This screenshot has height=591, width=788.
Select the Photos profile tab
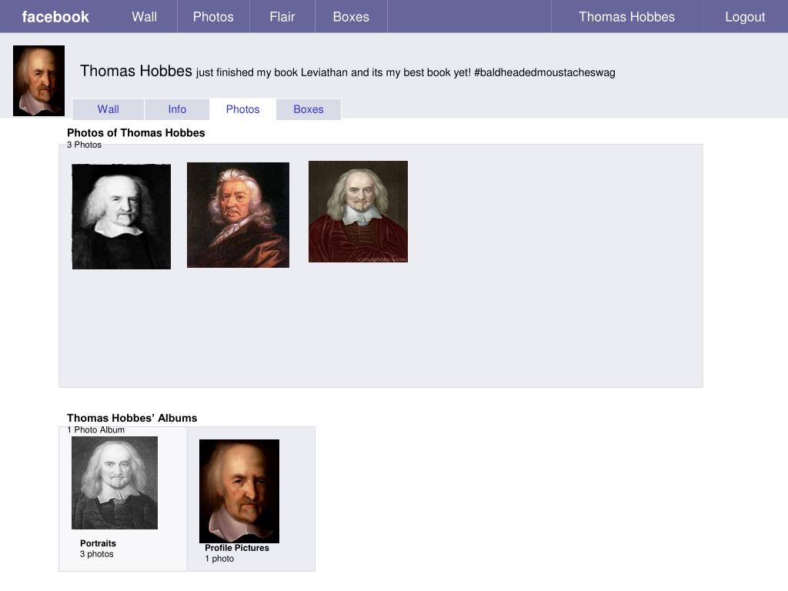pos(242,109)
